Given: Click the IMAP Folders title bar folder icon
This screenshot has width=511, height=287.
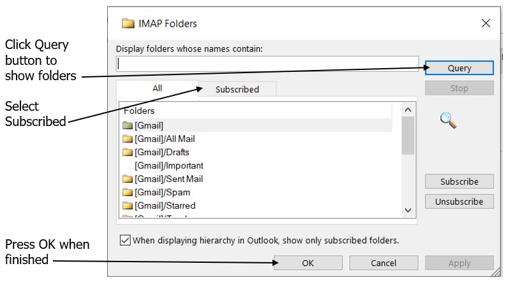Looking at the screenshot, I should [128, 24].
